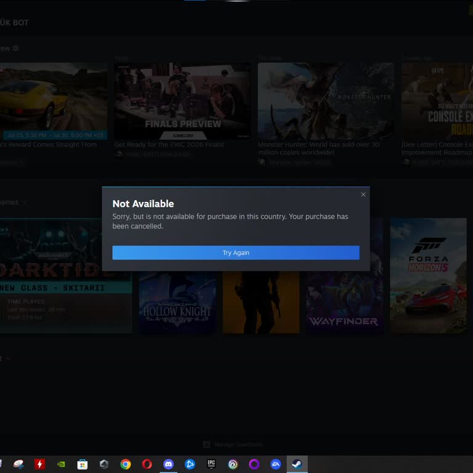Open the red lightning app in taskbar
This screenshot has width=473, height=473.
[39, 464]
